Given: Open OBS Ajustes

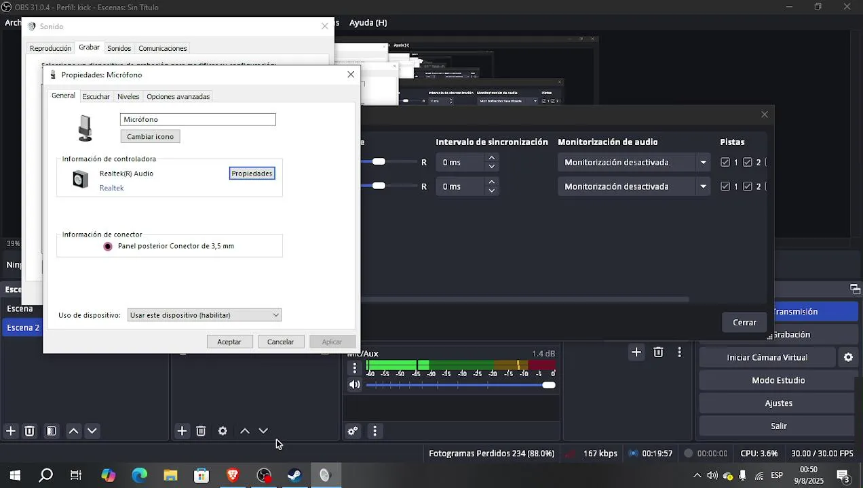Looking at the screenshot, I should point(778,403).
